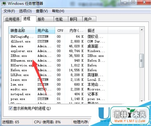Switch to the 联网 tab
Image resolution: width=151 pixels, height=126 pixels.
click(75, 19)
